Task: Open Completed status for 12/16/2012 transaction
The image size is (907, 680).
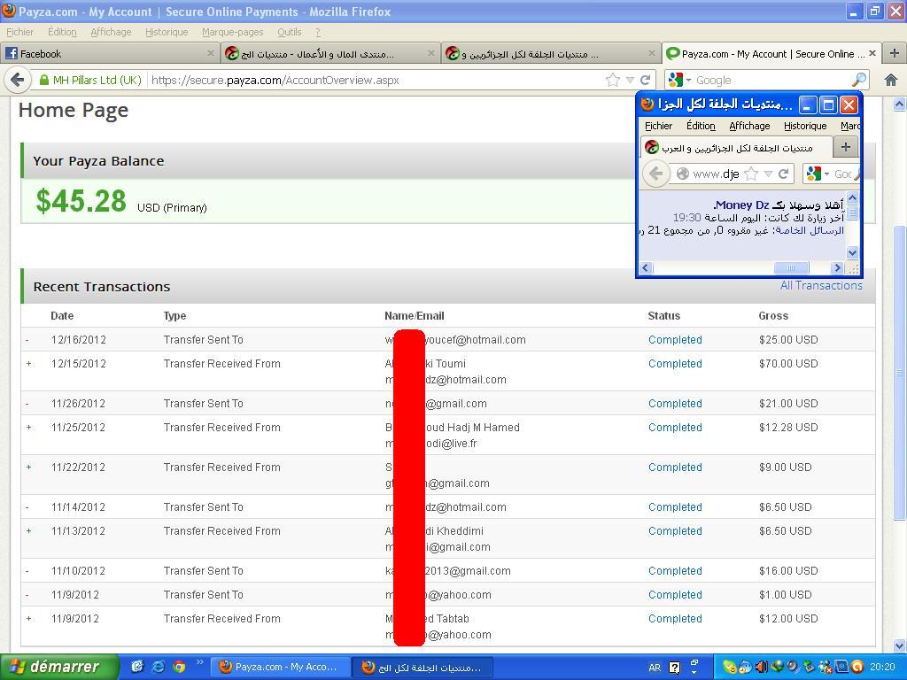Action: (675, 339)
